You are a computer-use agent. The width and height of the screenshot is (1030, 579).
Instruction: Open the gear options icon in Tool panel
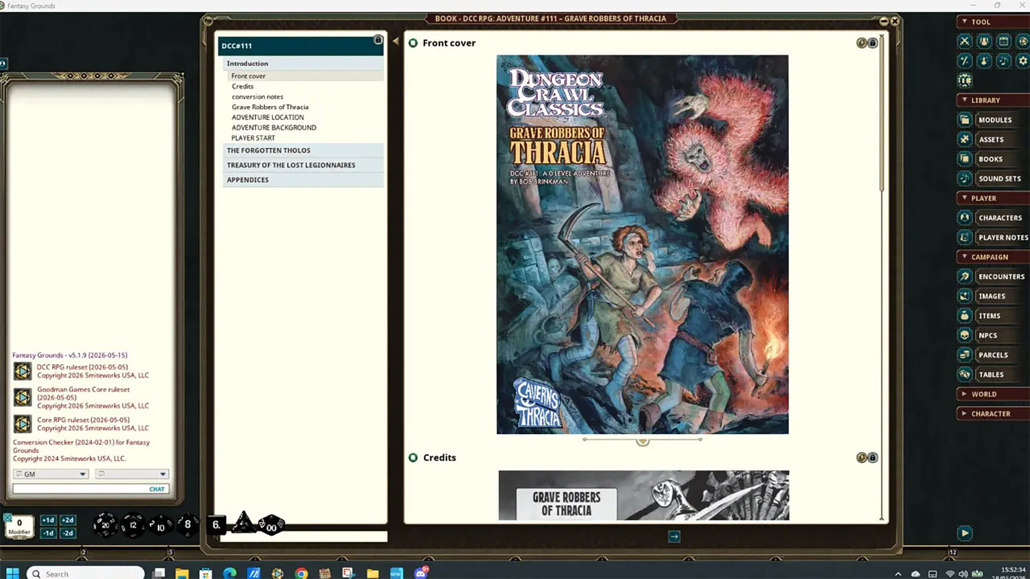pyautogui.click(x=1022, y=61)
